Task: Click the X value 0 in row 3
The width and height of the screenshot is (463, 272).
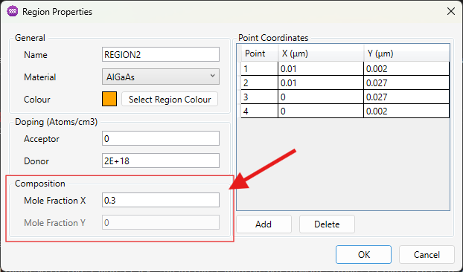Action: pos(321,97)
